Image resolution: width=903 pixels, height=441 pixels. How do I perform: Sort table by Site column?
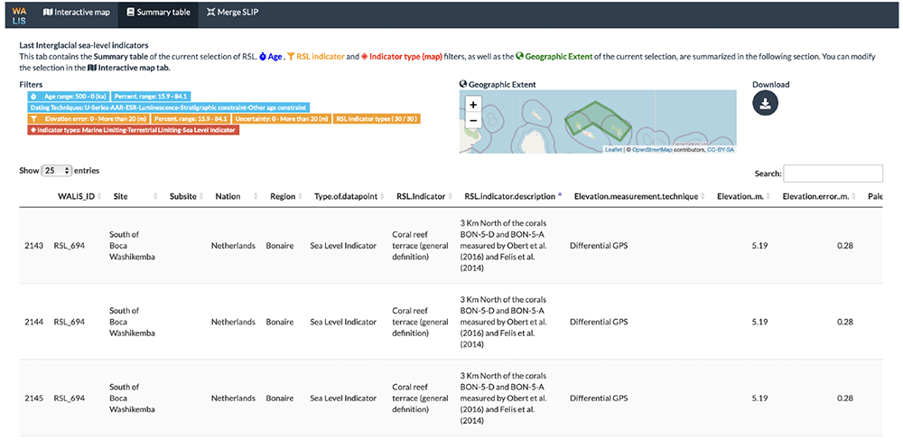coord(136,197)
